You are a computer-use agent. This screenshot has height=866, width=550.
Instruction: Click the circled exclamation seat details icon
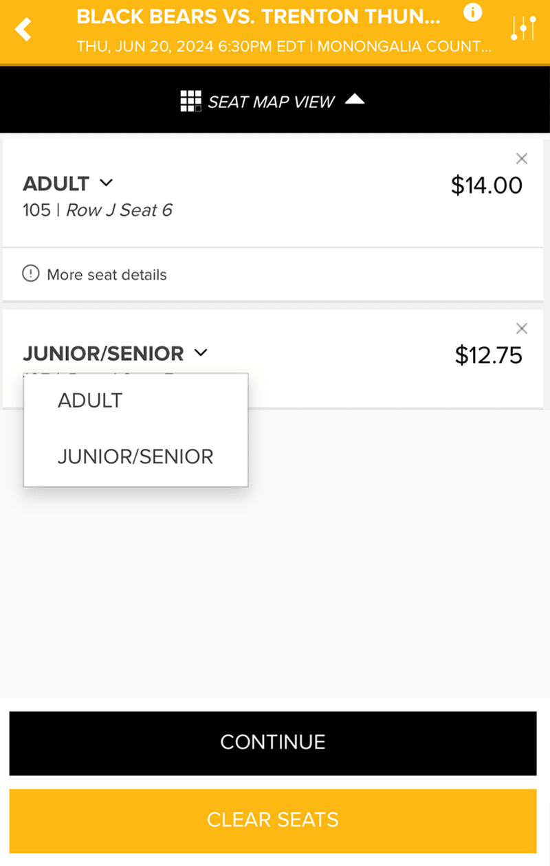(x=31, y=274)
